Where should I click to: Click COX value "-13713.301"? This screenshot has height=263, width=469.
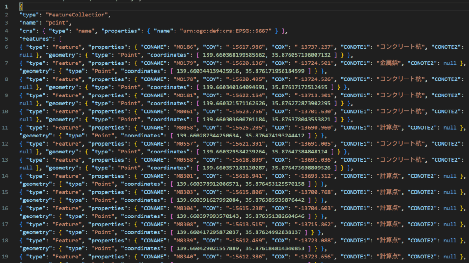[314, 95]
